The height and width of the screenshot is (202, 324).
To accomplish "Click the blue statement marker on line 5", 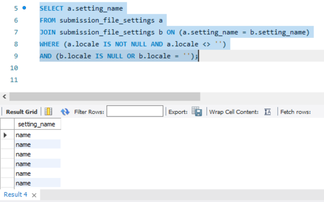I will (x=24, y=8).
